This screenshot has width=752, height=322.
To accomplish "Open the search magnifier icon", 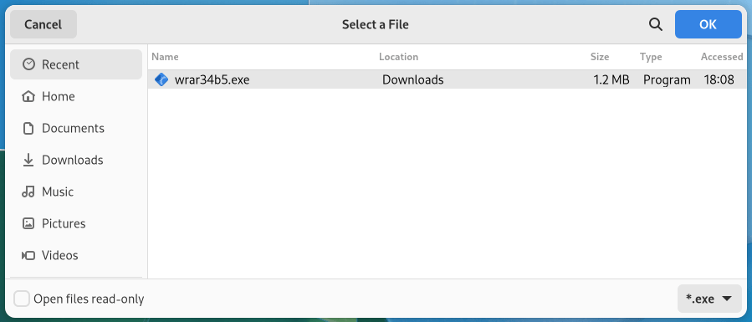I will 656,24.
